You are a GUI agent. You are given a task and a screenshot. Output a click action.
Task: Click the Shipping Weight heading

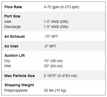click(19, 85)
